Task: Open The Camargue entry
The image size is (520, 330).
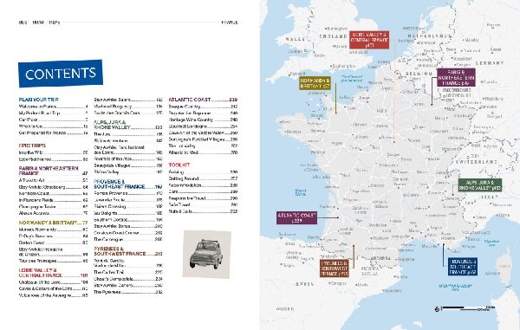Action: 128,239
